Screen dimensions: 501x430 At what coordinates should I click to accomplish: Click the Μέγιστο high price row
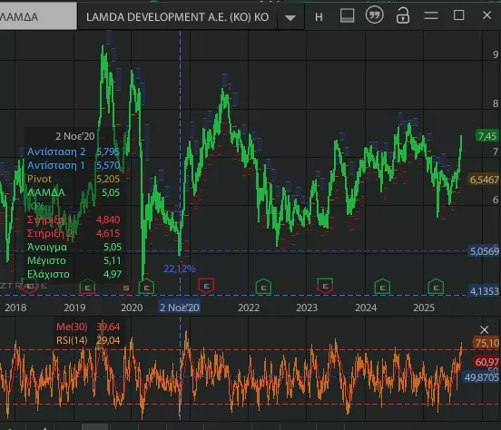[74, 260]
